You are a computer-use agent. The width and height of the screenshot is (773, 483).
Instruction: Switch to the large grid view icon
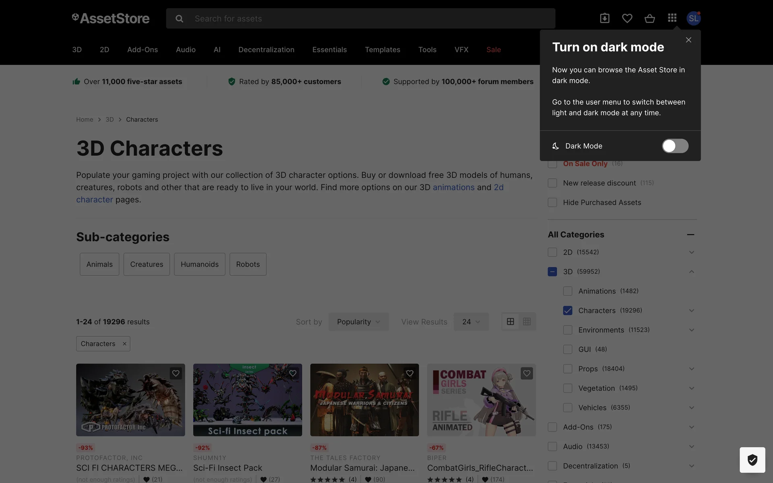[510, 322]
